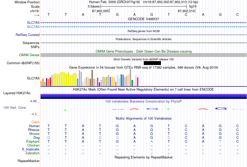Viewport: 247px width, 167px height.
Task: Click the dark blue SLC7A5 GENCODE label
Action: (x=33, y=23)
